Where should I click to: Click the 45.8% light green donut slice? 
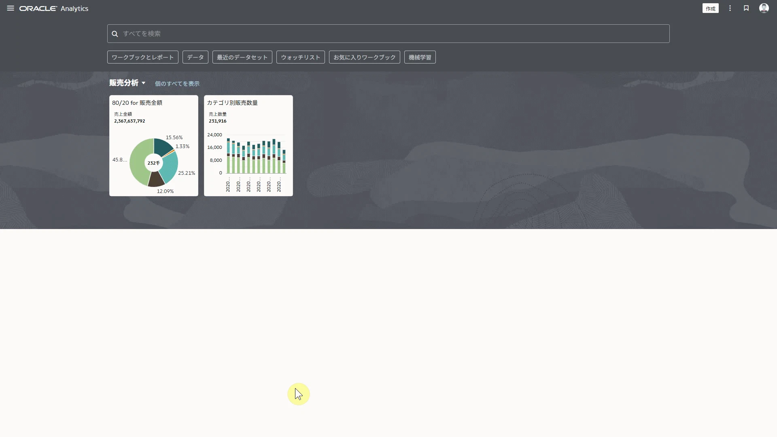(x=138, y=162)
